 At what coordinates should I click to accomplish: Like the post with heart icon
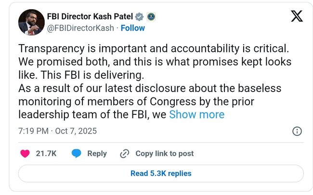tap(25, 153)
